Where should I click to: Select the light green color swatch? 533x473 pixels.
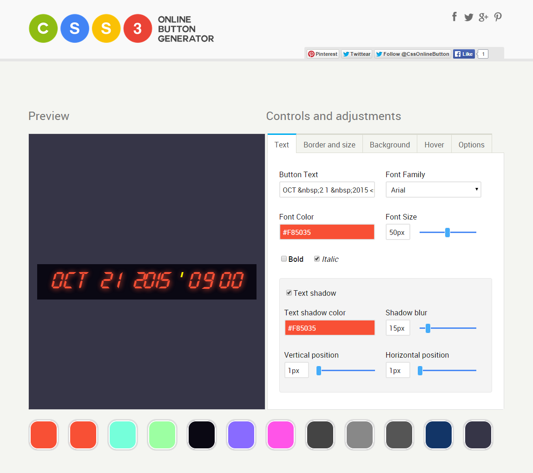click(x=162, y=435)
